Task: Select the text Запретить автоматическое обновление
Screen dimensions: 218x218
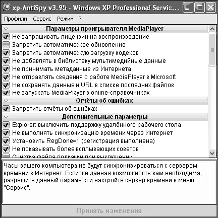Action: 69,45
